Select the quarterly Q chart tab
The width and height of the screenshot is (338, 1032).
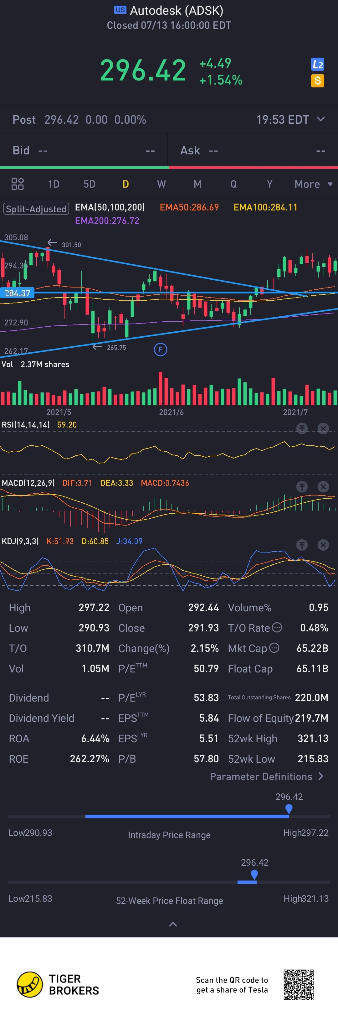233,184
